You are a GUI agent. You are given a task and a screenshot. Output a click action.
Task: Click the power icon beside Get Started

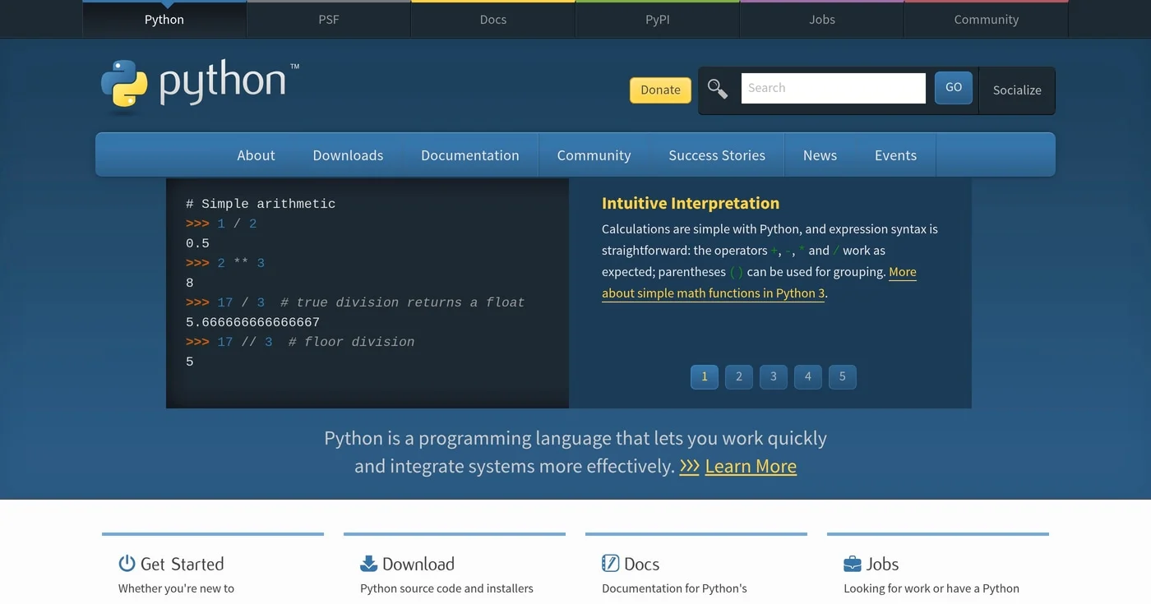pyautogui.click(x=127, y=563)
